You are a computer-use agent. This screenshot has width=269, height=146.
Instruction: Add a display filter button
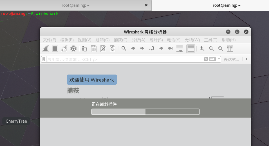point(246,59)
